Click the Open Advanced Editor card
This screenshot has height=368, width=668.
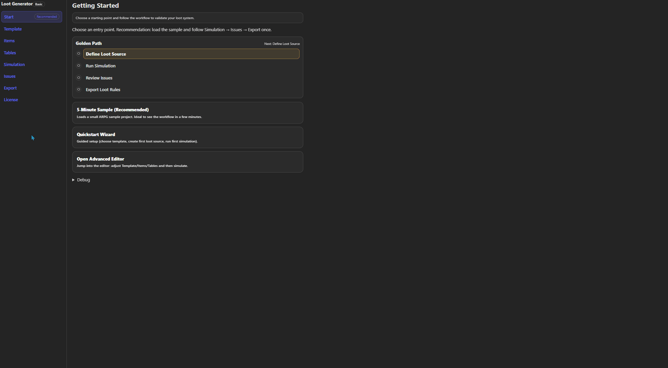(187, 162)
